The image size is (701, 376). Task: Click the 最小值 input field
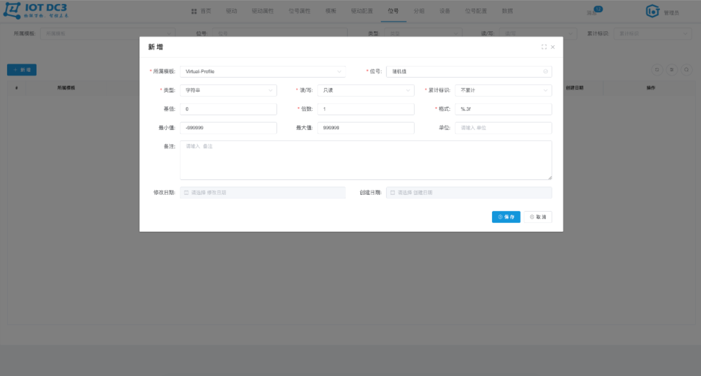228,128
